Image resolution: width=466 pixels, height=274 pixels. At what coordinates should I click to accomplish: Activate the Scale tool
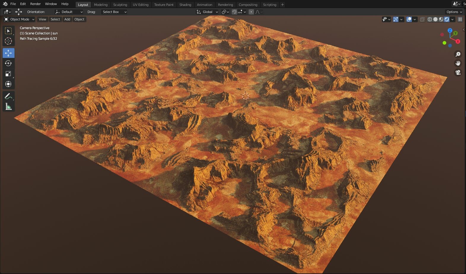click(8, 74)
